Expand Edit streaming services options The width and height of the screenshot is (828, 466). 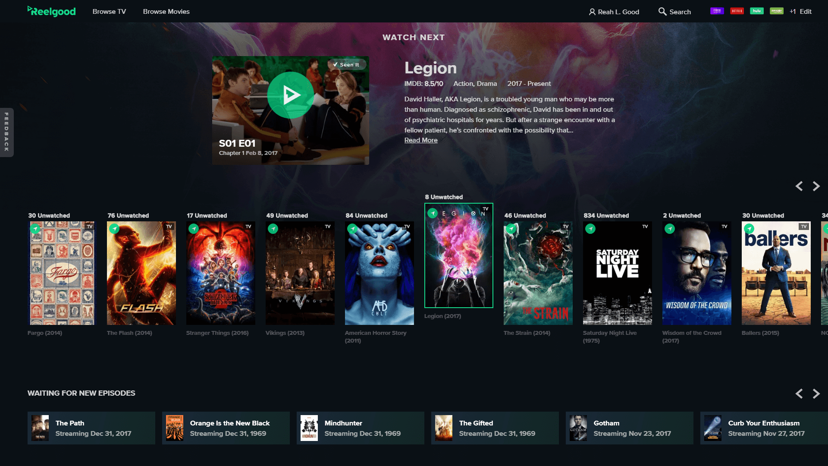pyautogui.click(x=806, y=11)
